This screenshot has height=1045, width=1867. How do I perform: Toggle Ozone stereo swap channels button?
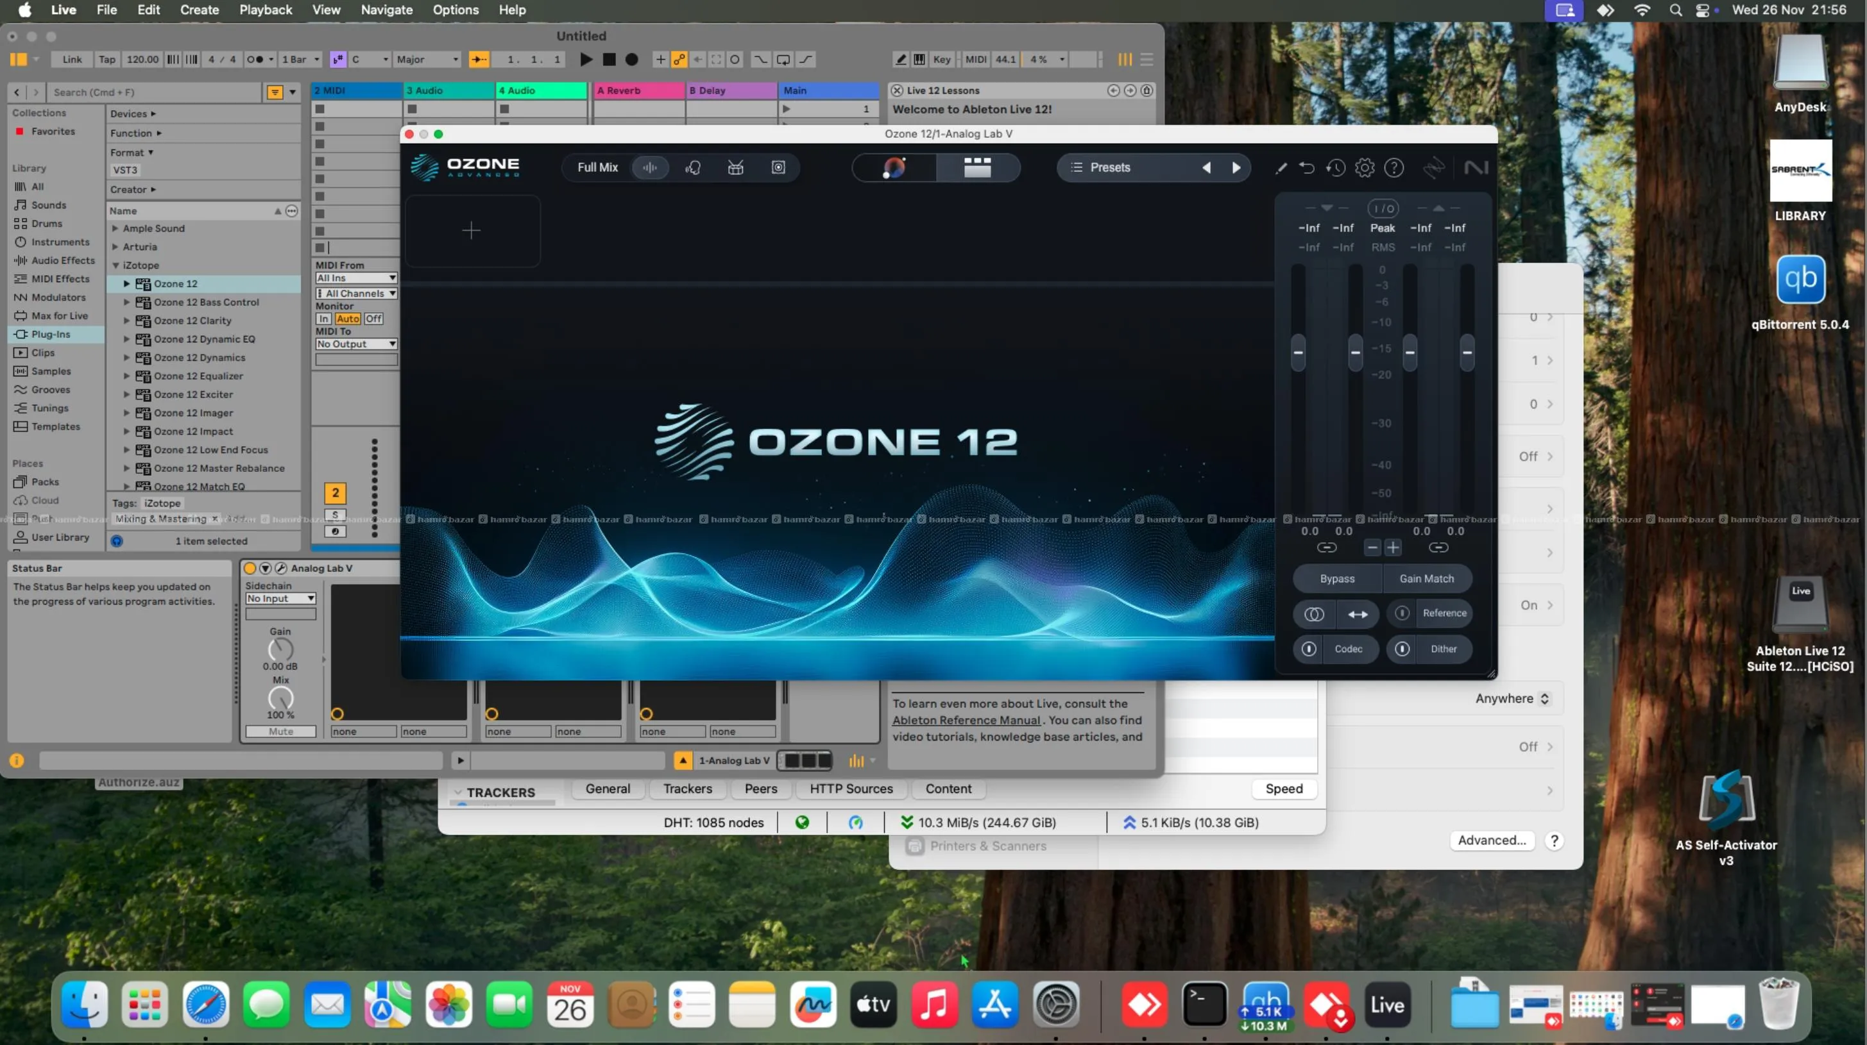point(1358,614)
